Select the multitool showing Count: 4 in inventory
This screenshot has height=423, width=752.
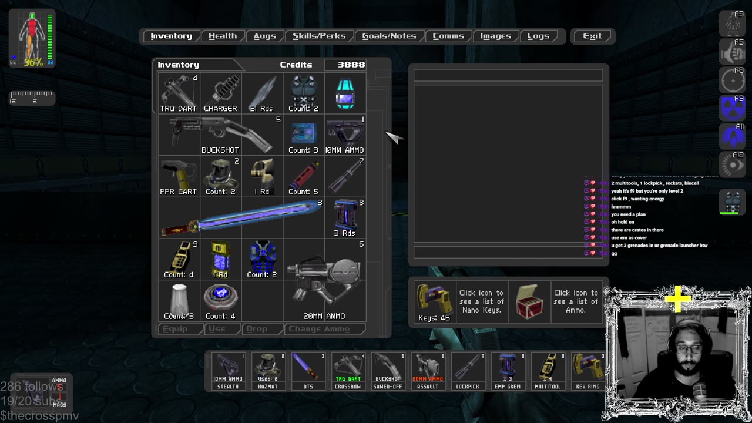coord(179,260)
